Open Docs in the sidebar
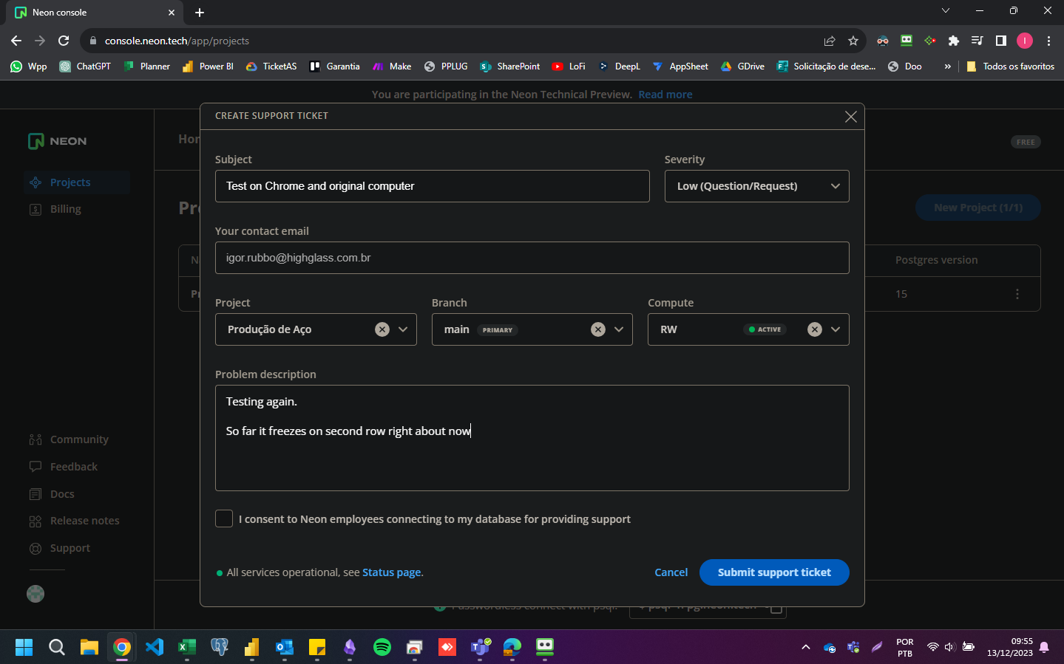 point(52,494)
